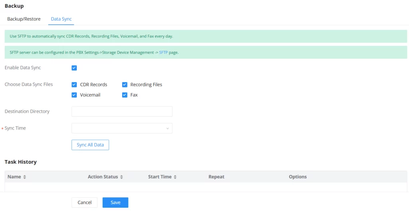Viewport: 409px width, 218px height.
Task: Click the Cancel button
Action: pyautogui.click(x=85, y=202)
